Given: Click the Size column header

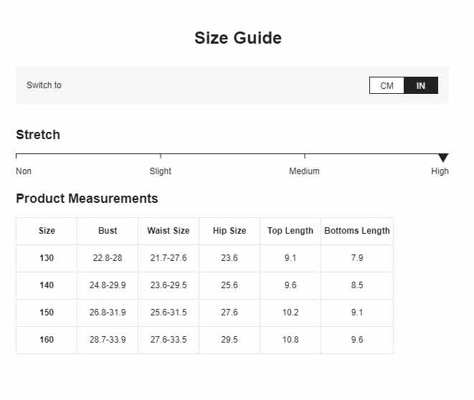Looking at the screenshot, I should [x=47, y=231].
